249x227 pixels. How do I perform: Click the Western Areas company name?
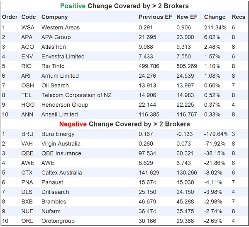61,27
